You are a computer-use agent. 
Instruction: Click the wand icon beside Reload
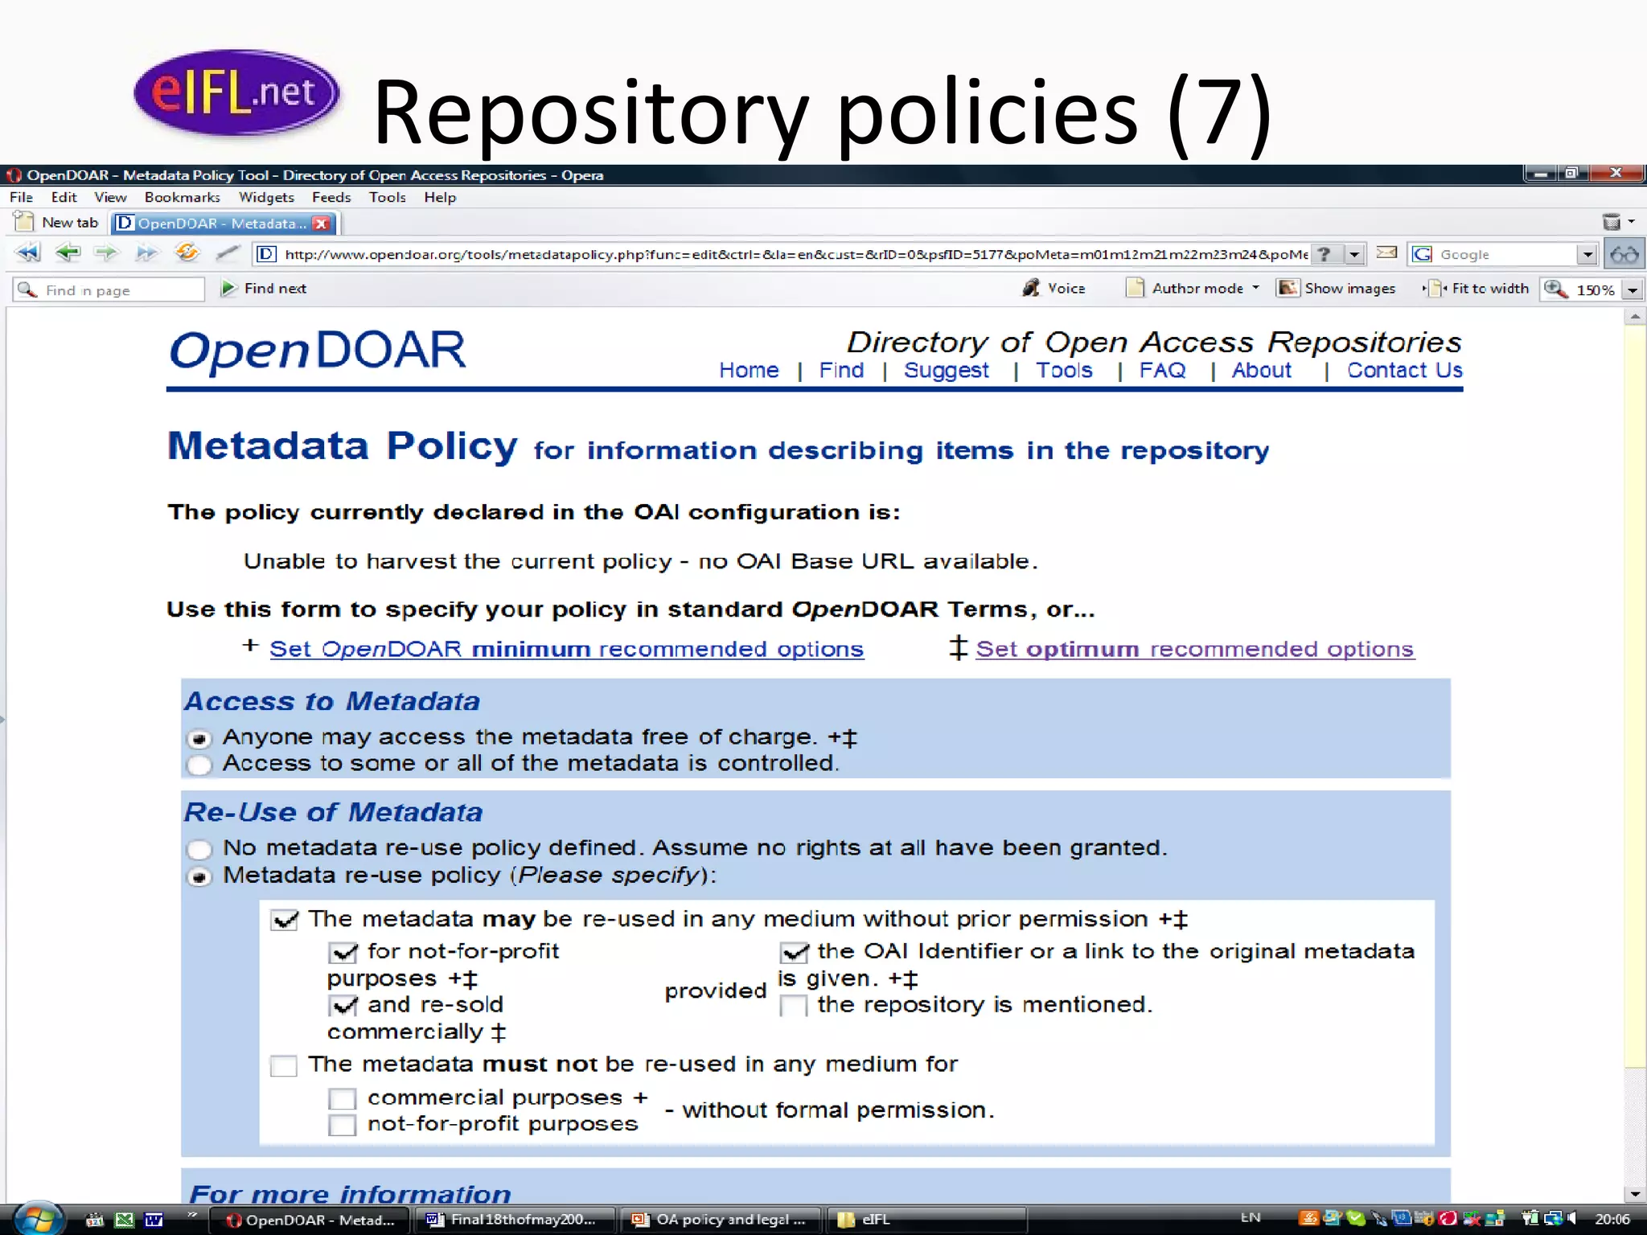(x=228, y=253)
